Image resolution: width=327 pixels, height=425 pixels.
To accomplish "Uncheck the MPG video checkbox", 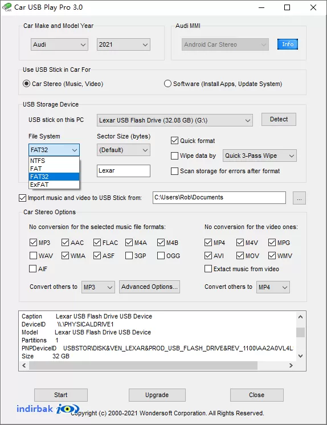I will [x=272, y=242].
